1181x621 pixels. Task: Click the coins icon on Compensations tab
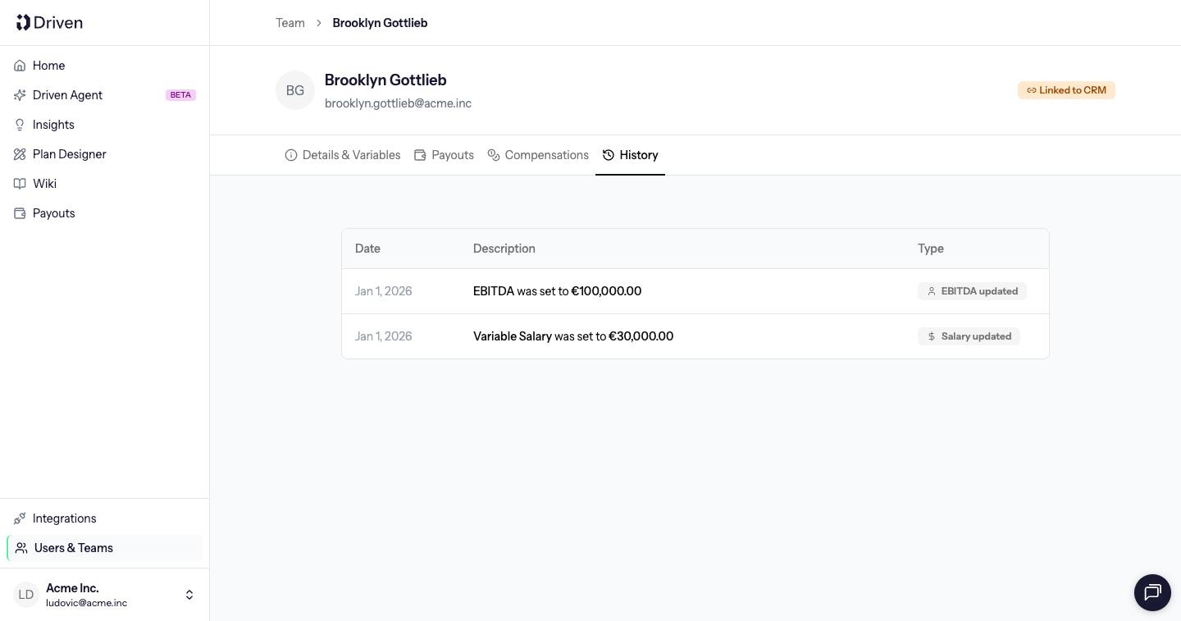(494, 155)
